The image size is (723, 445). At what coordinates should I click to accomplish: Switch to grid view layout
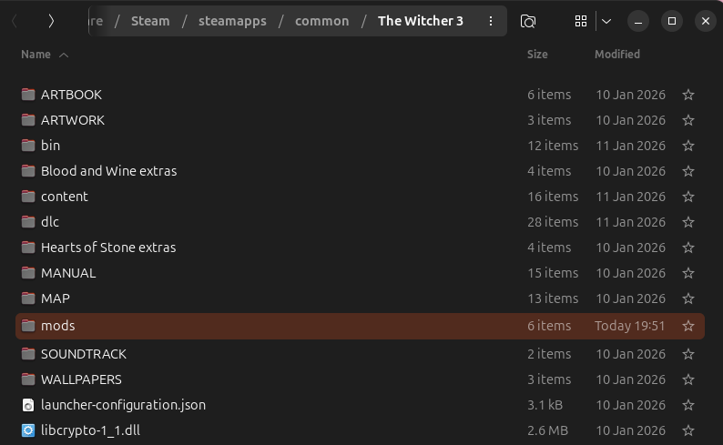[x=581, y=21]
